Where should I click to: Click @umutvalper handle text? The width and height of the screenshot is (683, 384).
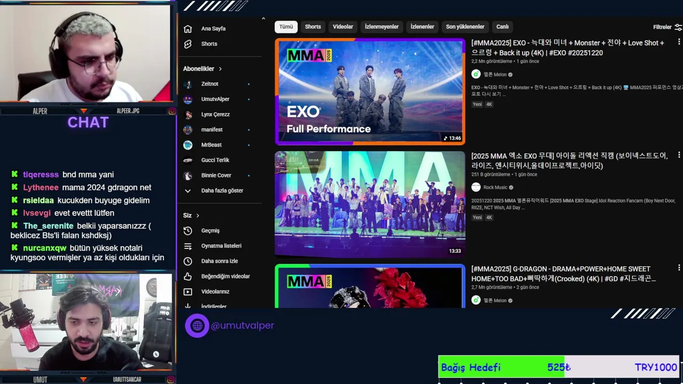click(x=242, y=325)
